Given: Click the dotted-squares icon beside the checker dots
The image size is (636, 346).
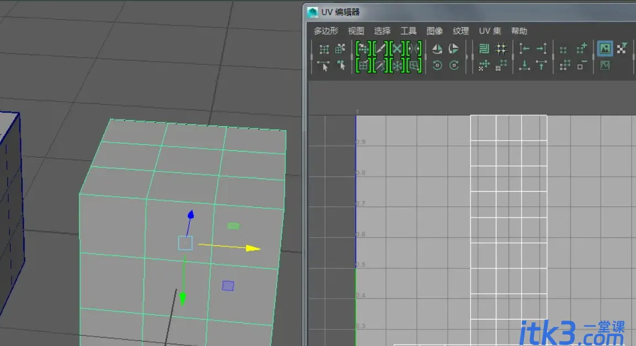Looking at the screenshot, I should click(x=501, y=66).
